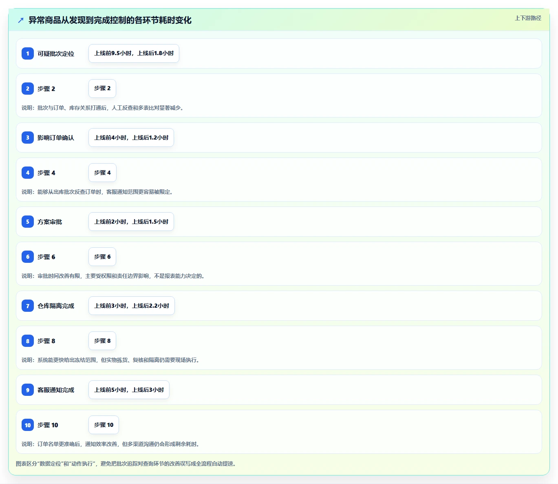This screenshot has height=484, width=558.
Task: Click the number 5 step badge
Action: click(x=28, y=222)
